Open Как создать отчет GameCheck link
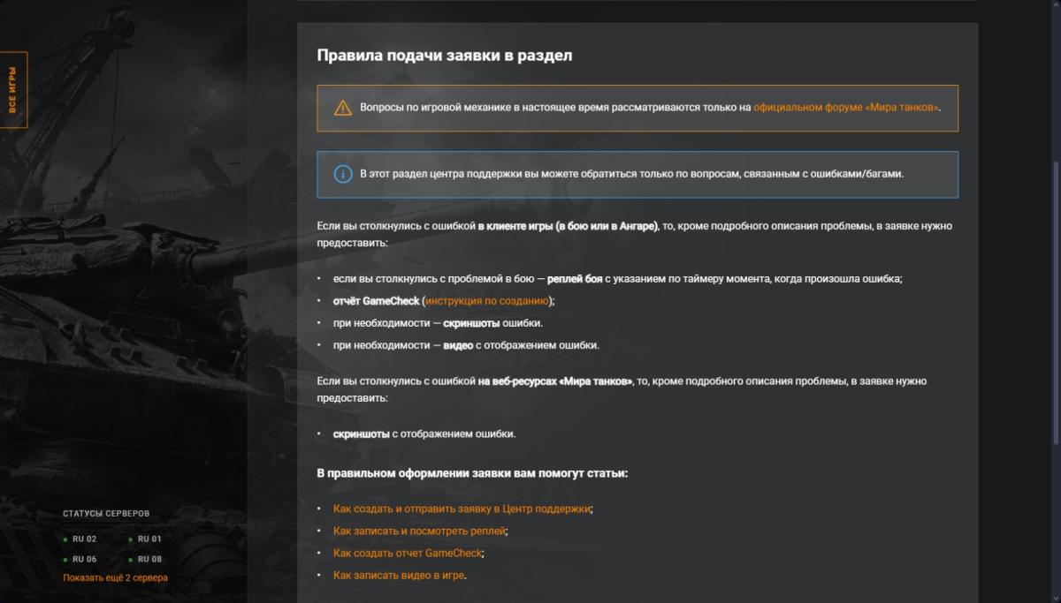Viewport: 1061px width, 603px height. [x=408, y=554]
